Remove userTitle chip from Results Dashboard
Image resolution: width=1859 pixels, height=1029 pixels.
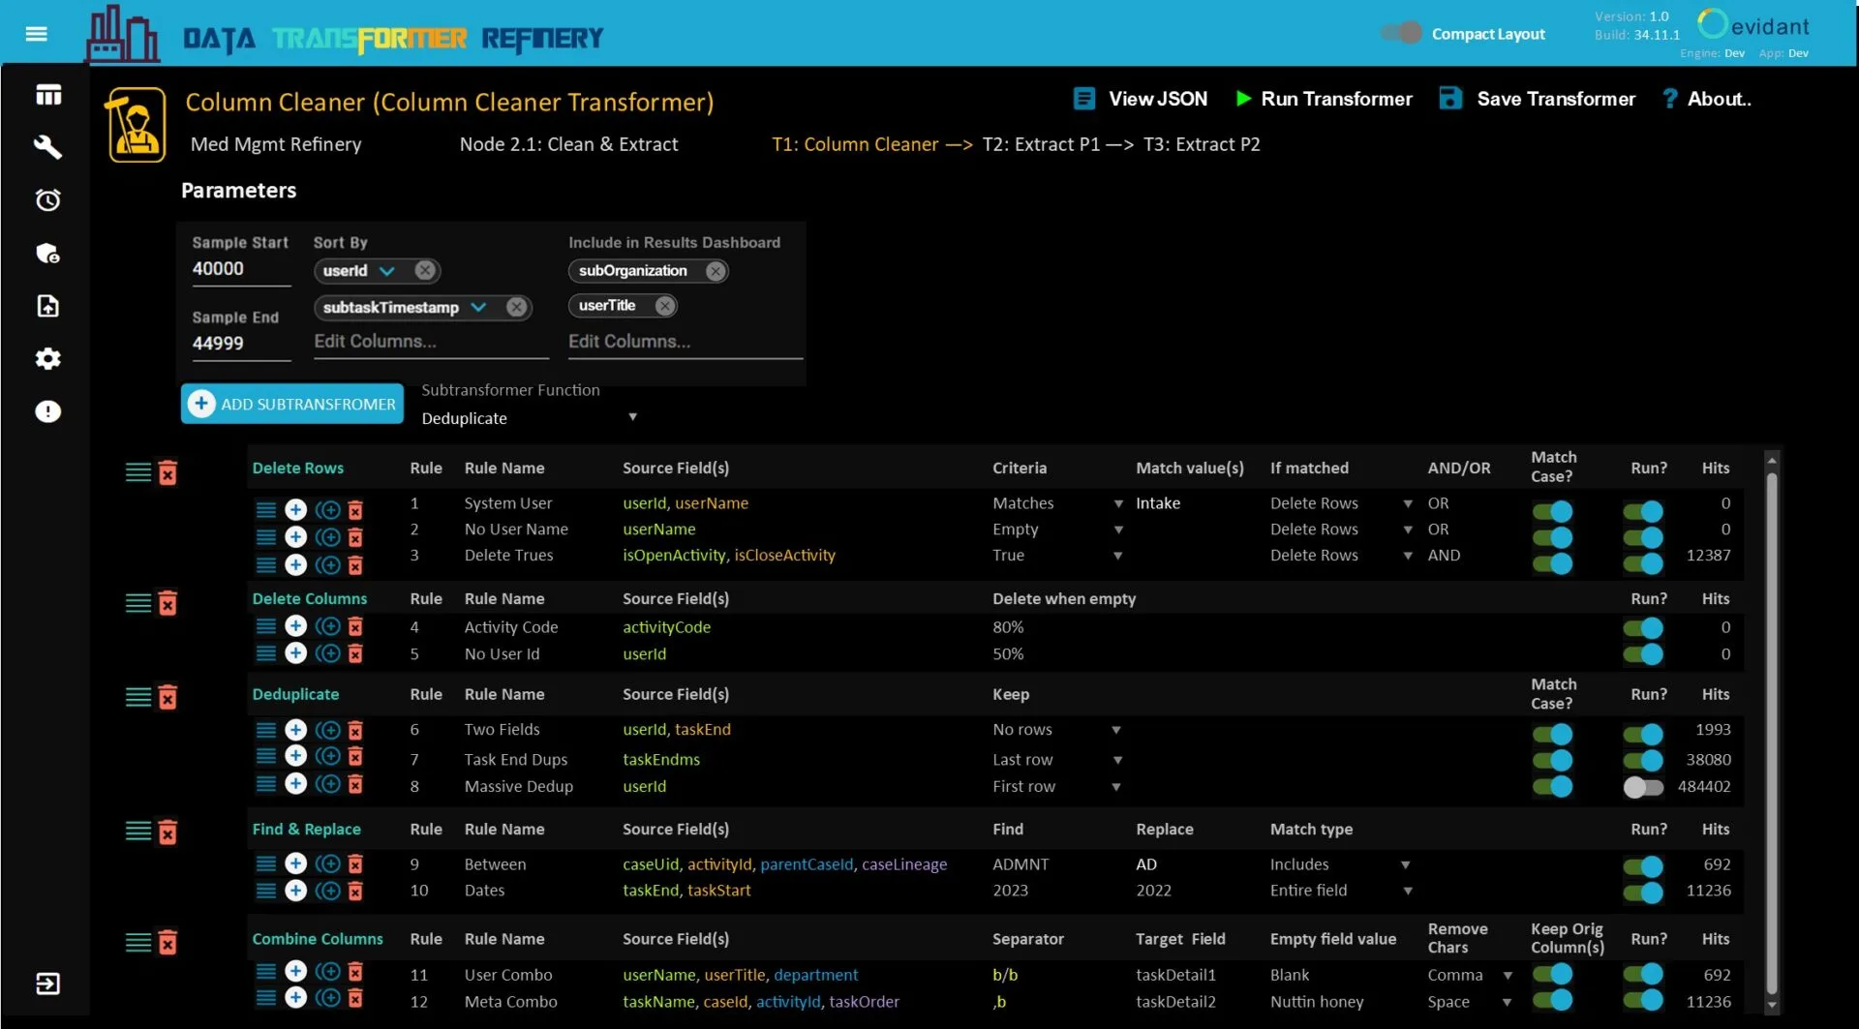pos(664,306)
